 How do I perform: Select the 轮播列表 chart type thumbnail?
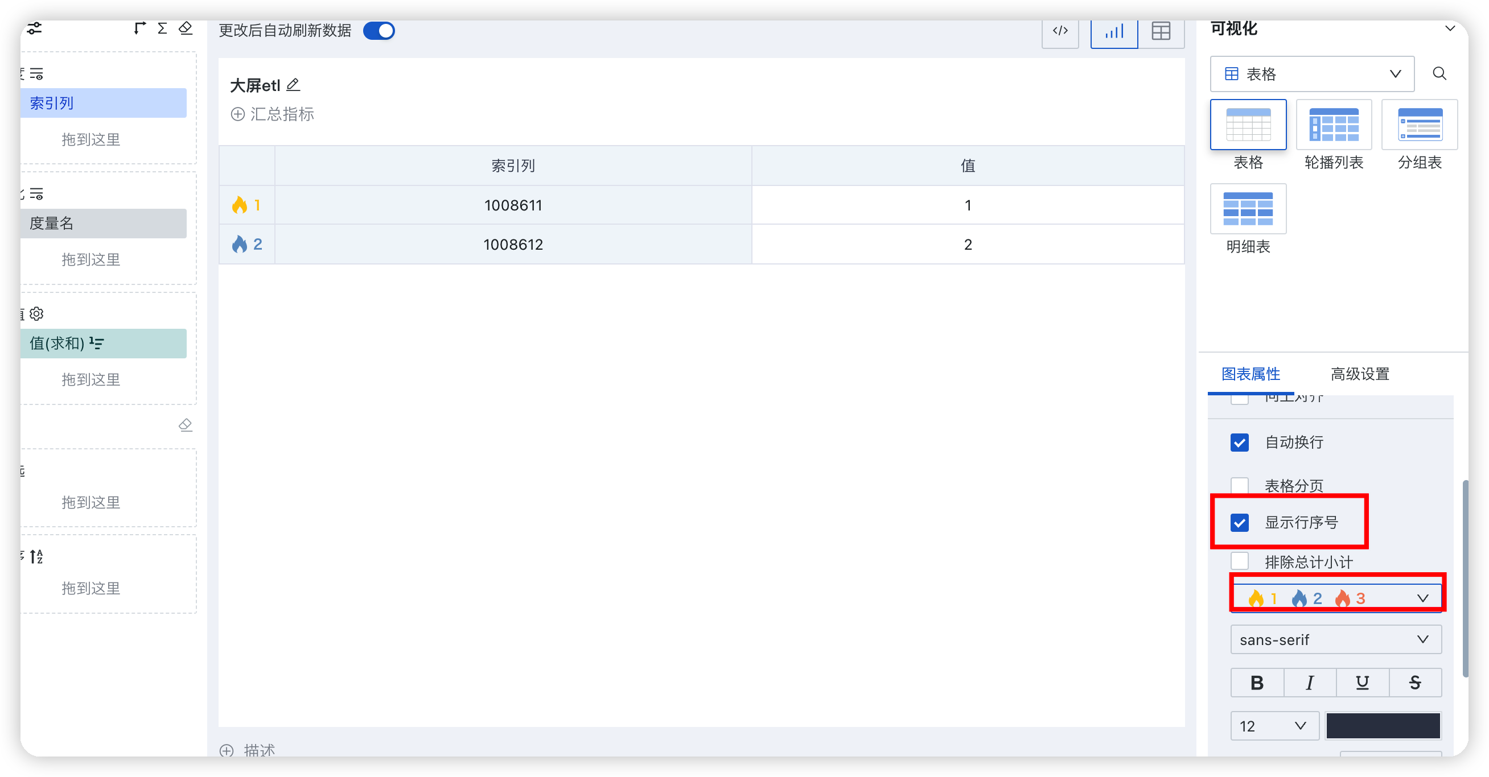pos(1334,124)
